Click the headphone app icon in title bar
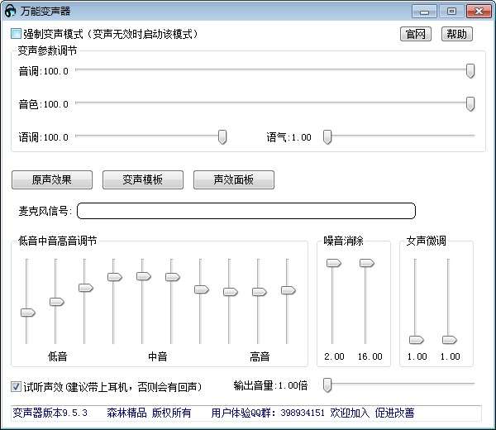The image size is (496, 430). (10, 12)
